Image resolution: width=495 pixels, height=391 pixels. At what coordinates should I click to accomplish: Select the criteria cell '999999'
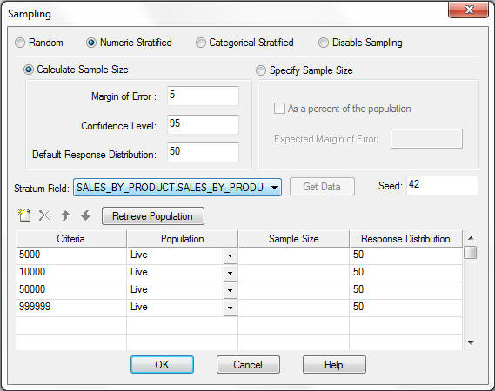70,308
